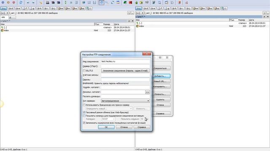Open the NOOP command dropdown

pyautogui.click(x=108, y=119)
